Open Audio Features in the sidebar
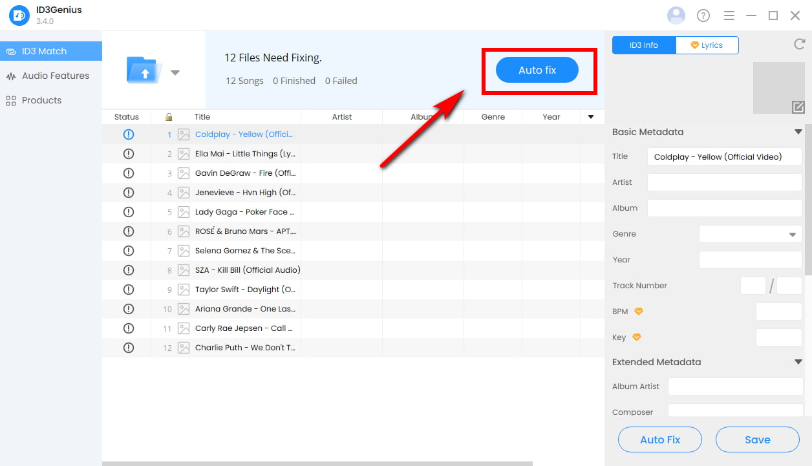The image size is (812, 466). (55, 76)
